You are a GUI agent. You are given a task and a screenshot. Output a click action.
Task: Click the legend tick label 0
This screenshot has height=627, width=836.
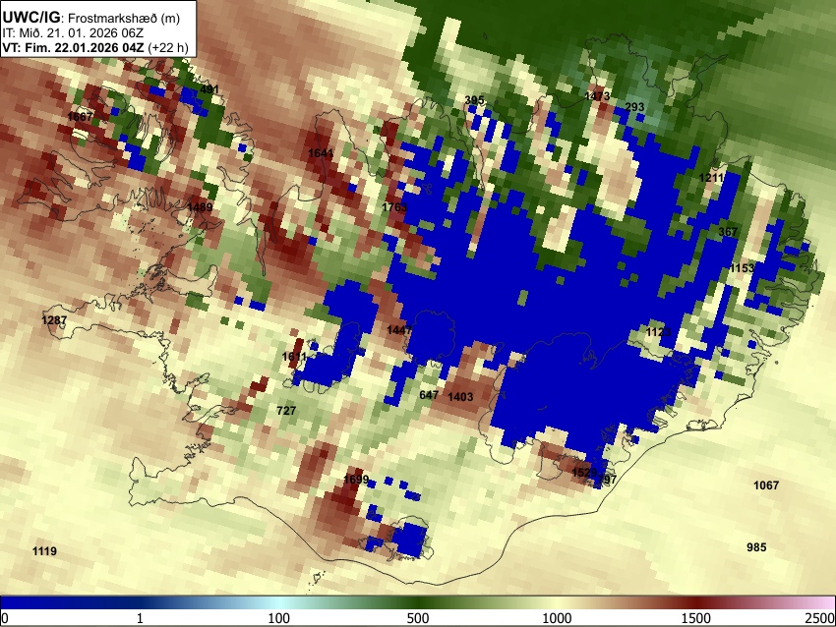(5, 618)
